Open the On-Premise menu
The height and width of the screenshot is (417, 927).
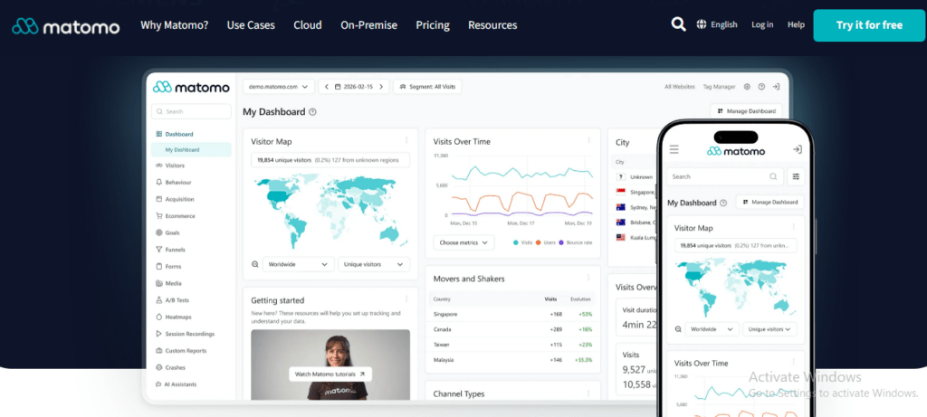[x=369, y=25]
